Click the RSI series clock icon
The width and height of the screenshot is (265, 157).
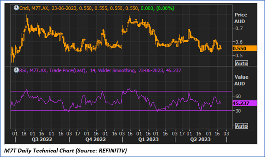coord(16,70)
